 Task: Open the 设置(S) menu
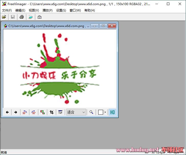pyautogui.click(x=61, y=10)
